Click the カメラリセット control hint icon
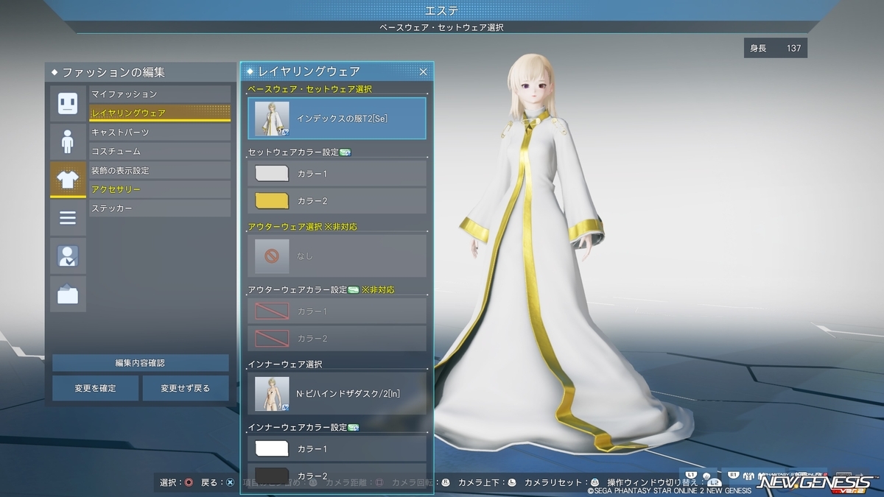Image resolution: width=884 pixels, height=497 pixels. tap(595, 483)
